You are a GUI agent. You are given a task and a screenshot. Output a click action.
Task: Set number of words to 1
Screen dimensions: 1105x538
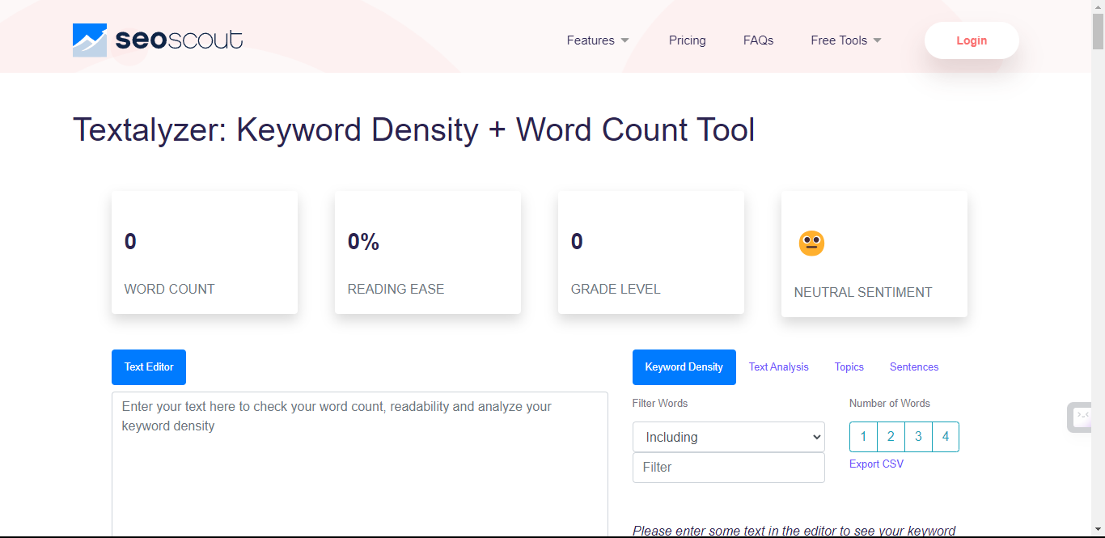[863, 437]
